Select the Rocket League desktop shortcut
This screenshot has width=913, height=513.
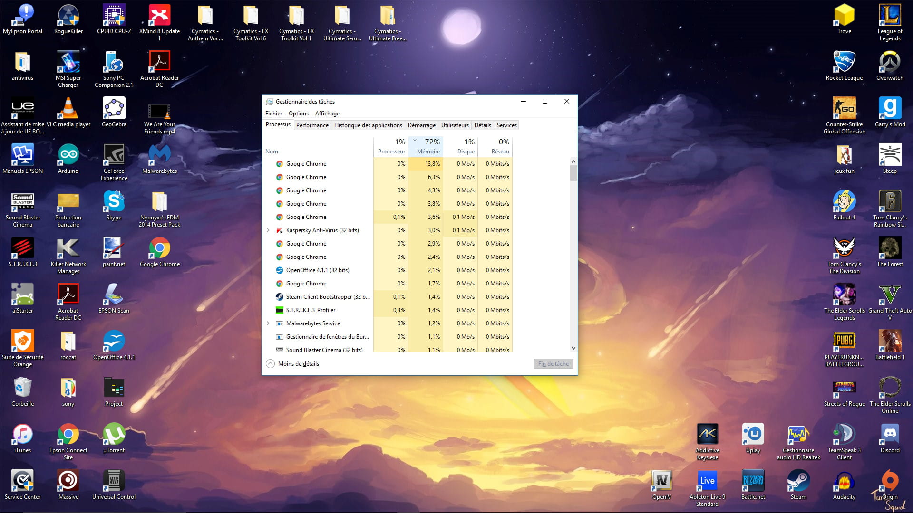tap(844, 63)
